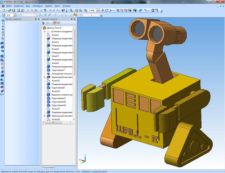Toggle second tree mode button in model tree
The height and width of the screenshot is (173, 225).
(x=58, y=23)
